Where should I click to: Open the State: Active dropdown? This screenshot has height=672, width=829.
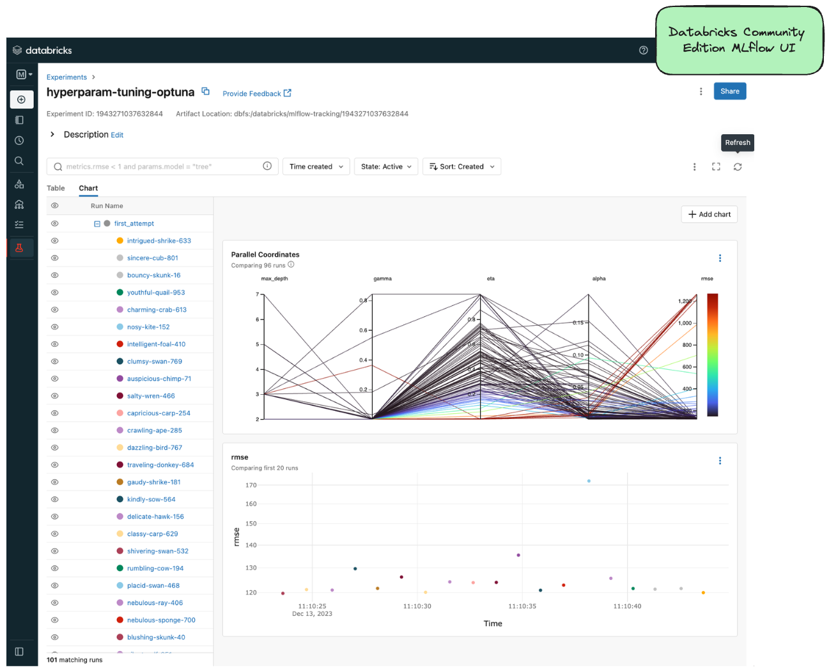pos(387,167)
